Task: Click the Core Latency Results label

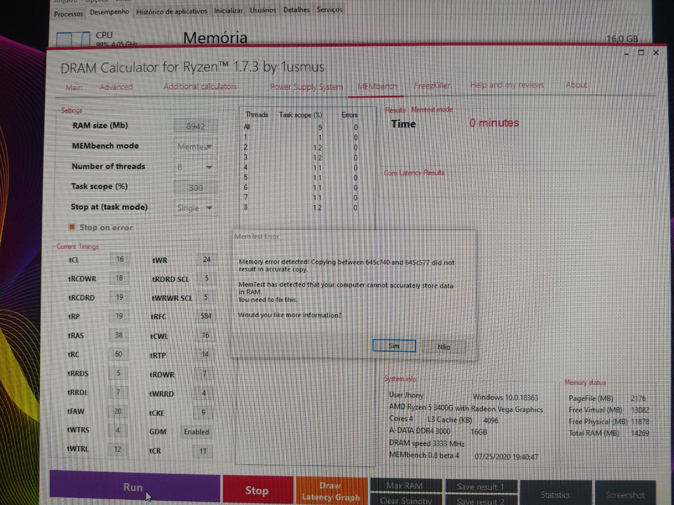Action: (x=414, y=173)
